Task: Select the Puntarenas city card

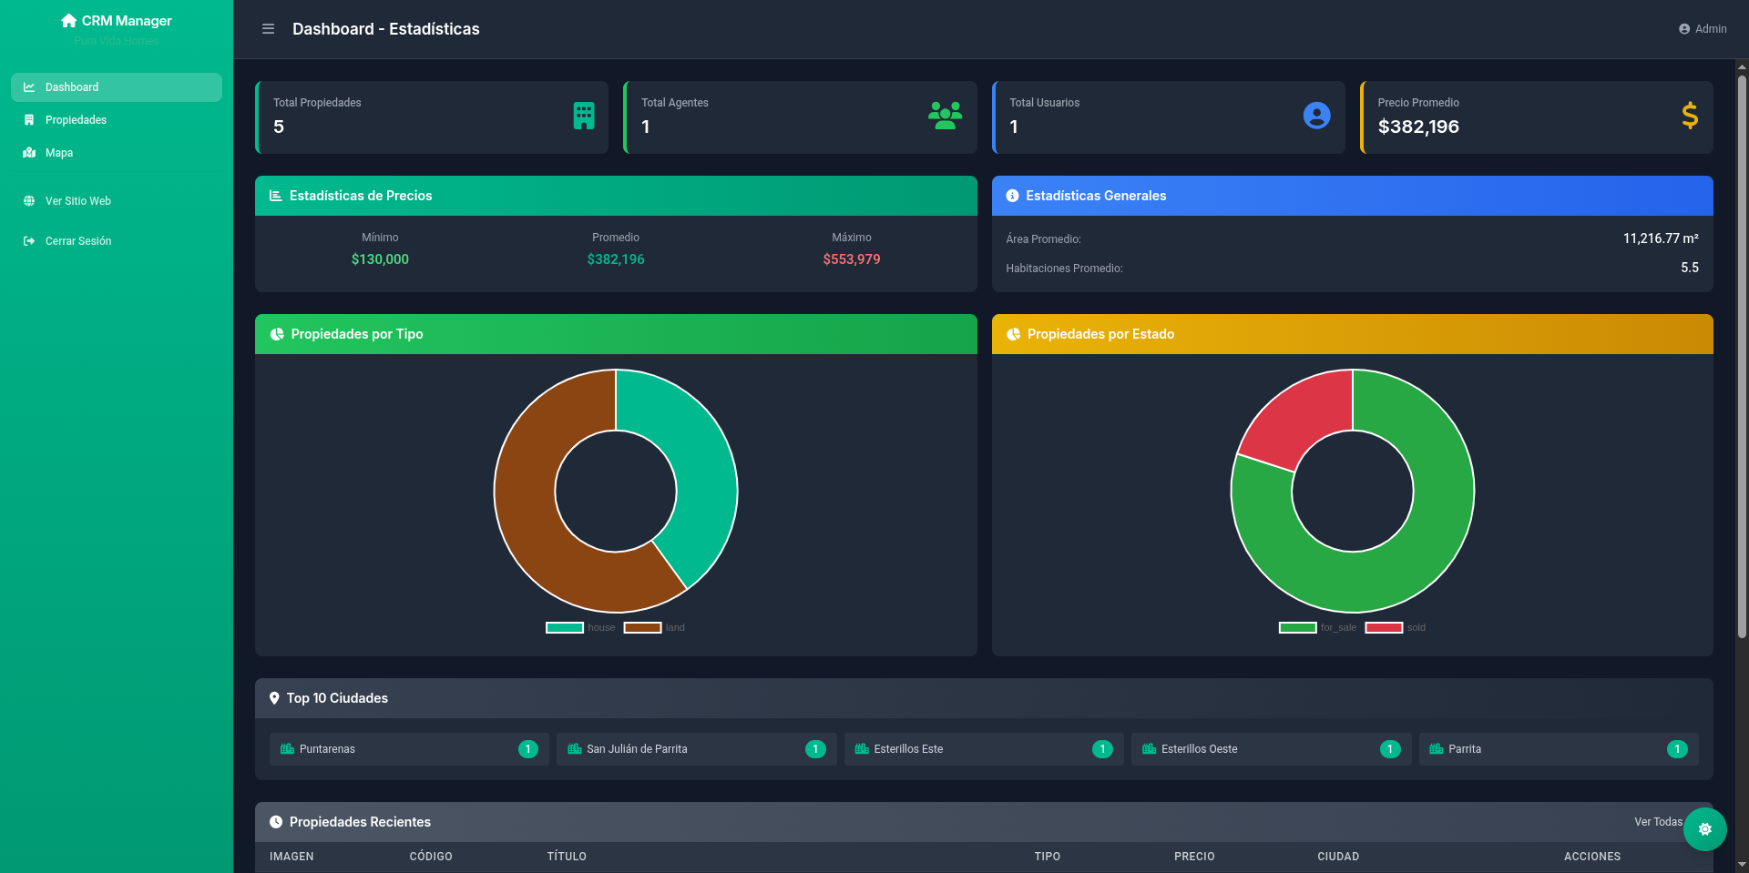Action: tap(409, 749)
